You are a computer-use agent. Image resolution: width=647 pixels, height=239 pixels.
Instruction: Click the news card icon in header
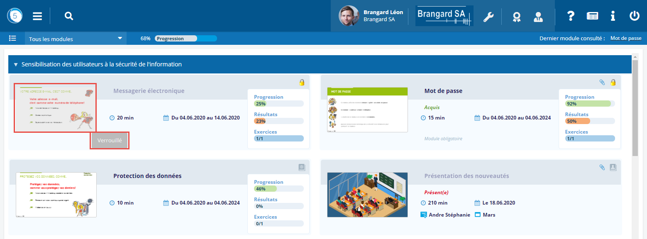pos(592,16)
